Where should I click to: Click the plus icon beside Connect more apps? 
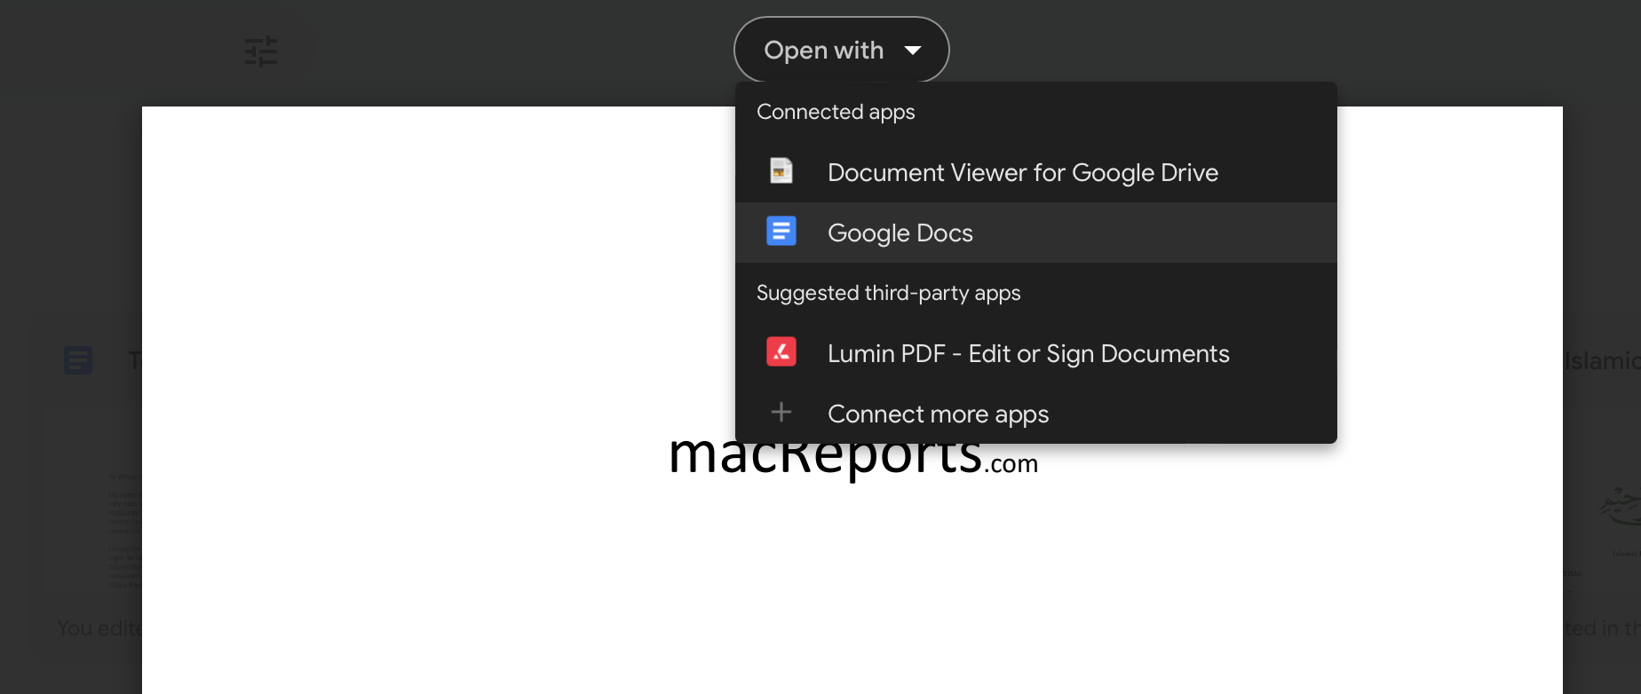pos(781,413)
